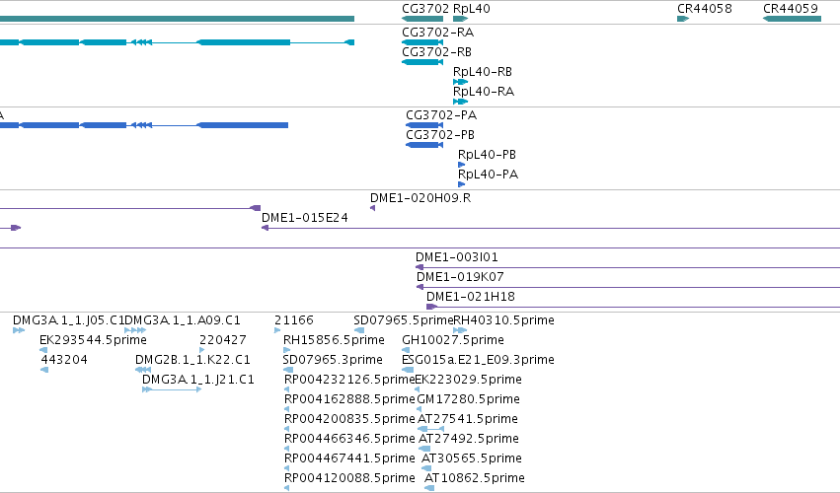
Task: Click EST EK223029.5prime
Action: (418, 389)
